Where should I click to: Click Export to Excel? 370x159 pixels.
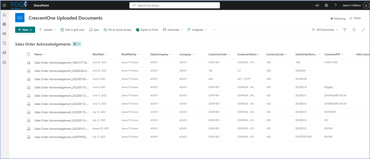coord(147,30)
